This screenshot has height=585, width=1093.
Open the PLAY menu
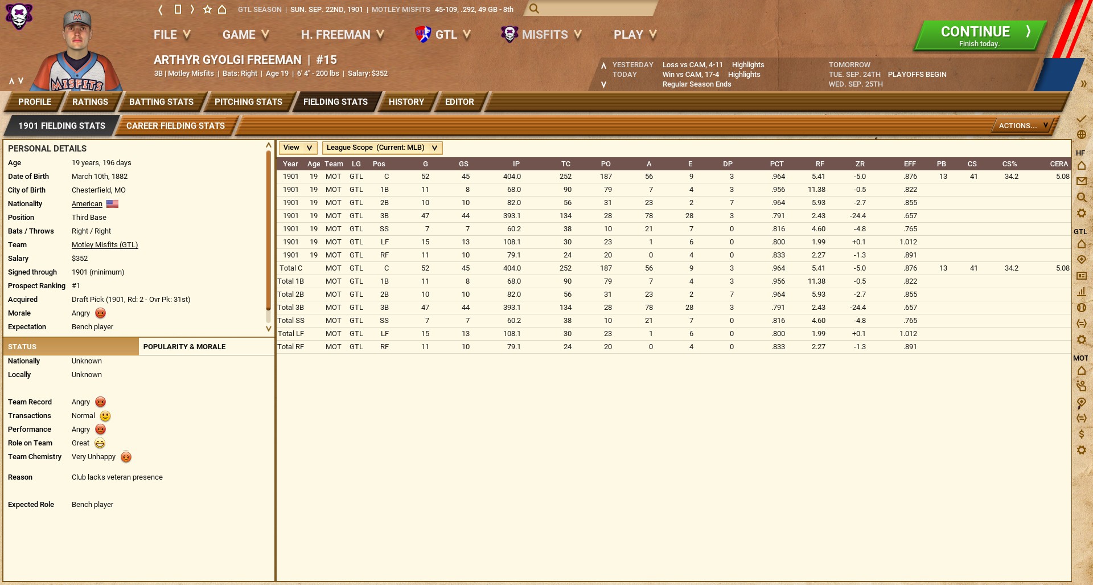(635, 35)
